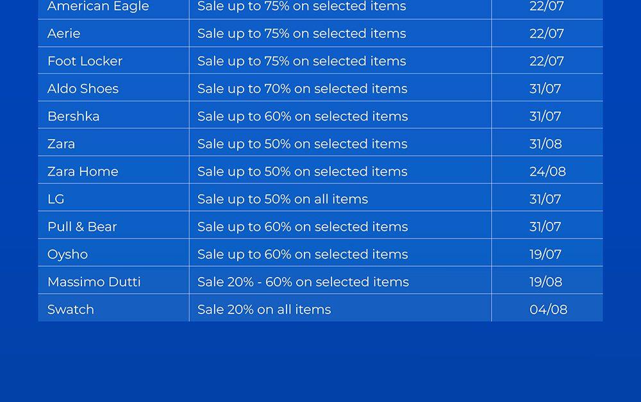Select the Massimo Dutti 20% - 60% sale text
Image resolution: width=641 pixels, height=402 pixels.
pyautogui.click(x=303, y=281)
